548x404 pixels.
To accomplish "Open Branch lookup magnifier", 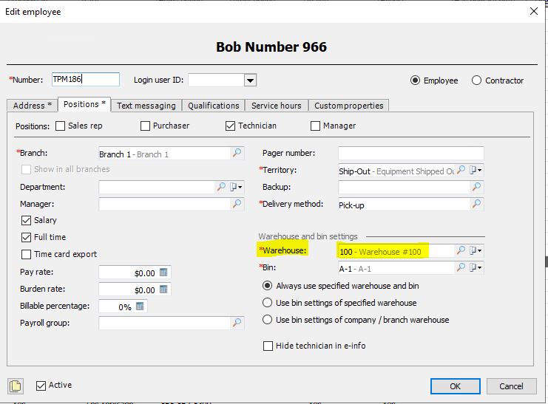I will point(237,153).
